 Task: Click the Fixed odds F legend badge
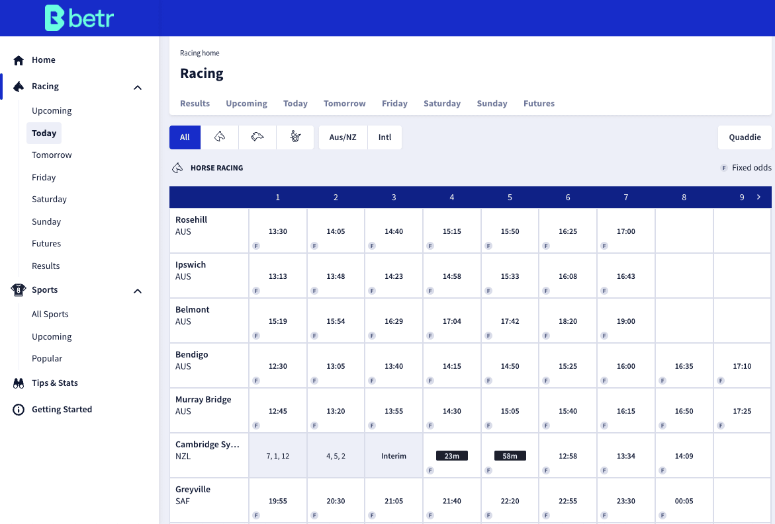coord(724,168)
